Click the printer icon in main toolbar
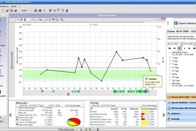 click(35, 10)
